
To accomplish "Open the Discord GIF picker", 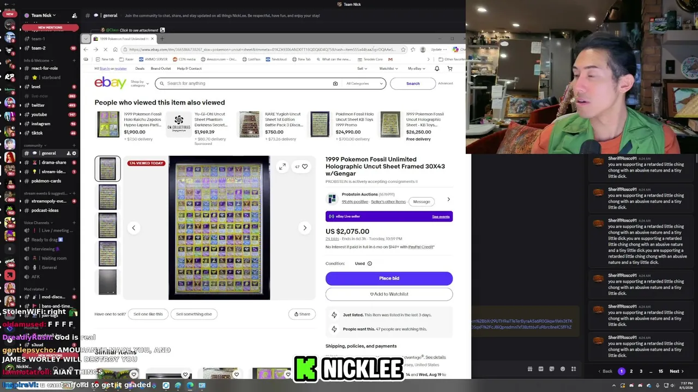I will click(541, 369).
